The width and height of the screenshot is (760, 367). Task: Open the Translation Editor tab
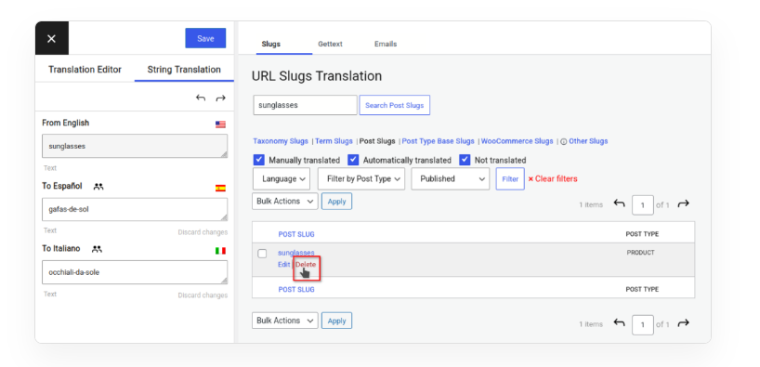coord(85,70)
